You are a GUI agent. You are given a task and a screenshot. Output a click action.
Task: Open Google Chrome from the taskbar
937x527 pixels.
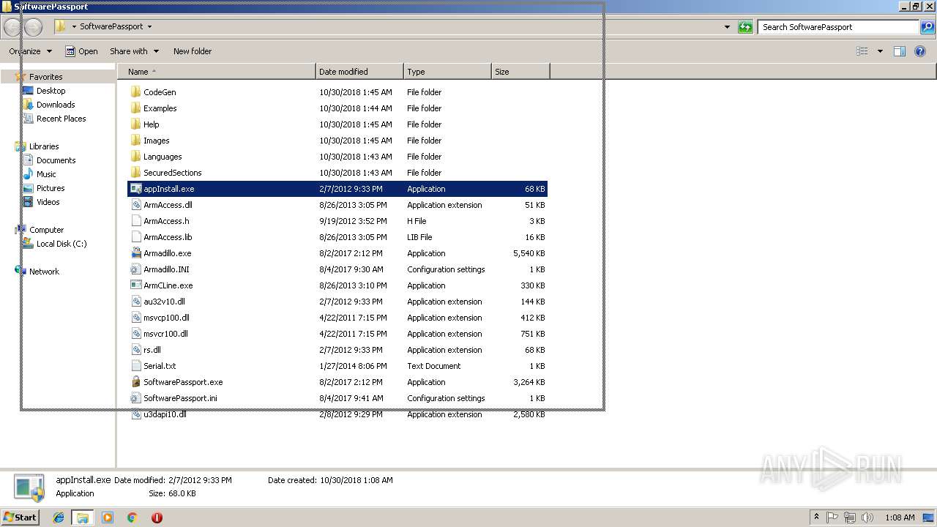pyautogui.click(x=132, y=517)
